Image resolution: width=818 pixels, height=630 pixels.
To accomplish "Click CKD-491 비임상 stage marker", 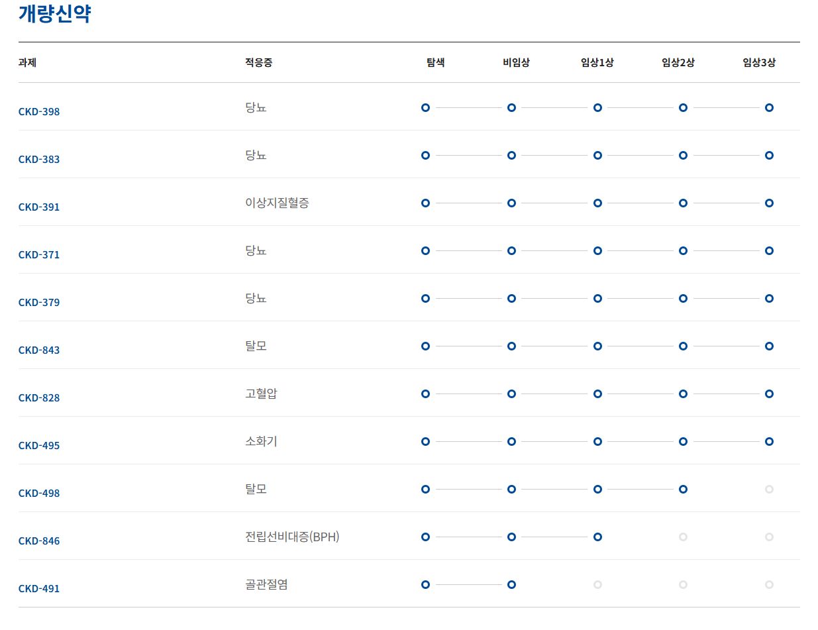I will coord(511,584).
